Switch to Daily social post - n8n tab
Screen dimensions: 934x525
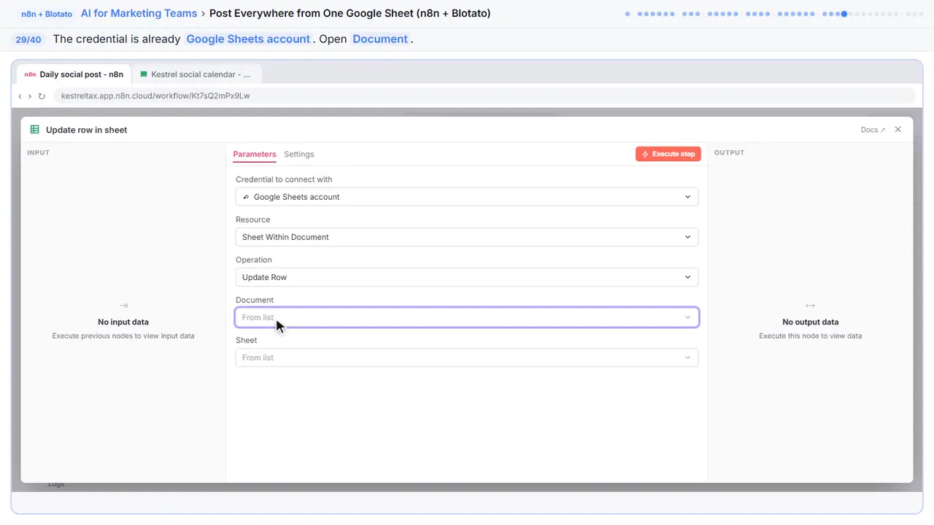click(x=73, y=74)
